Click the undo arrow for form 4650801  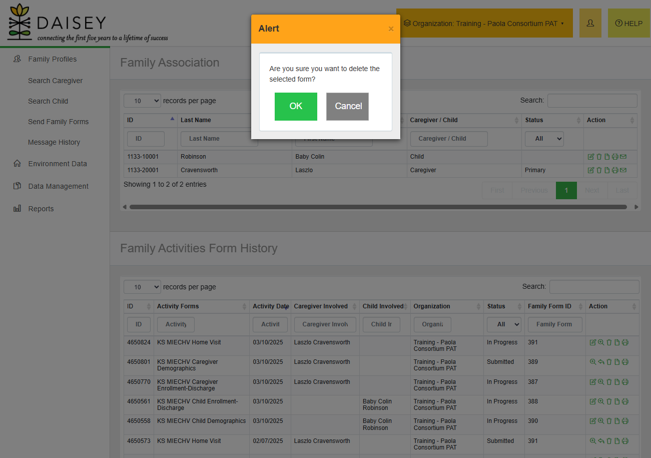[x=601, y=362]
